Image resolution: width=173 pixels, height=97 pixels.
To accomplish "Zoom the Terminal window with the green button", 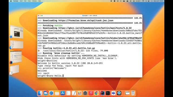I will [42, 16].
